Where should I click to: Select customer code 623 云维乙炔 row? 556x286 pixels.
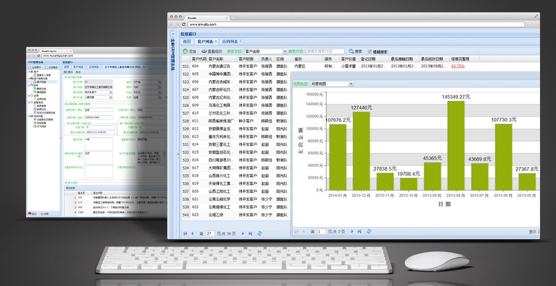tap(235, 215)
